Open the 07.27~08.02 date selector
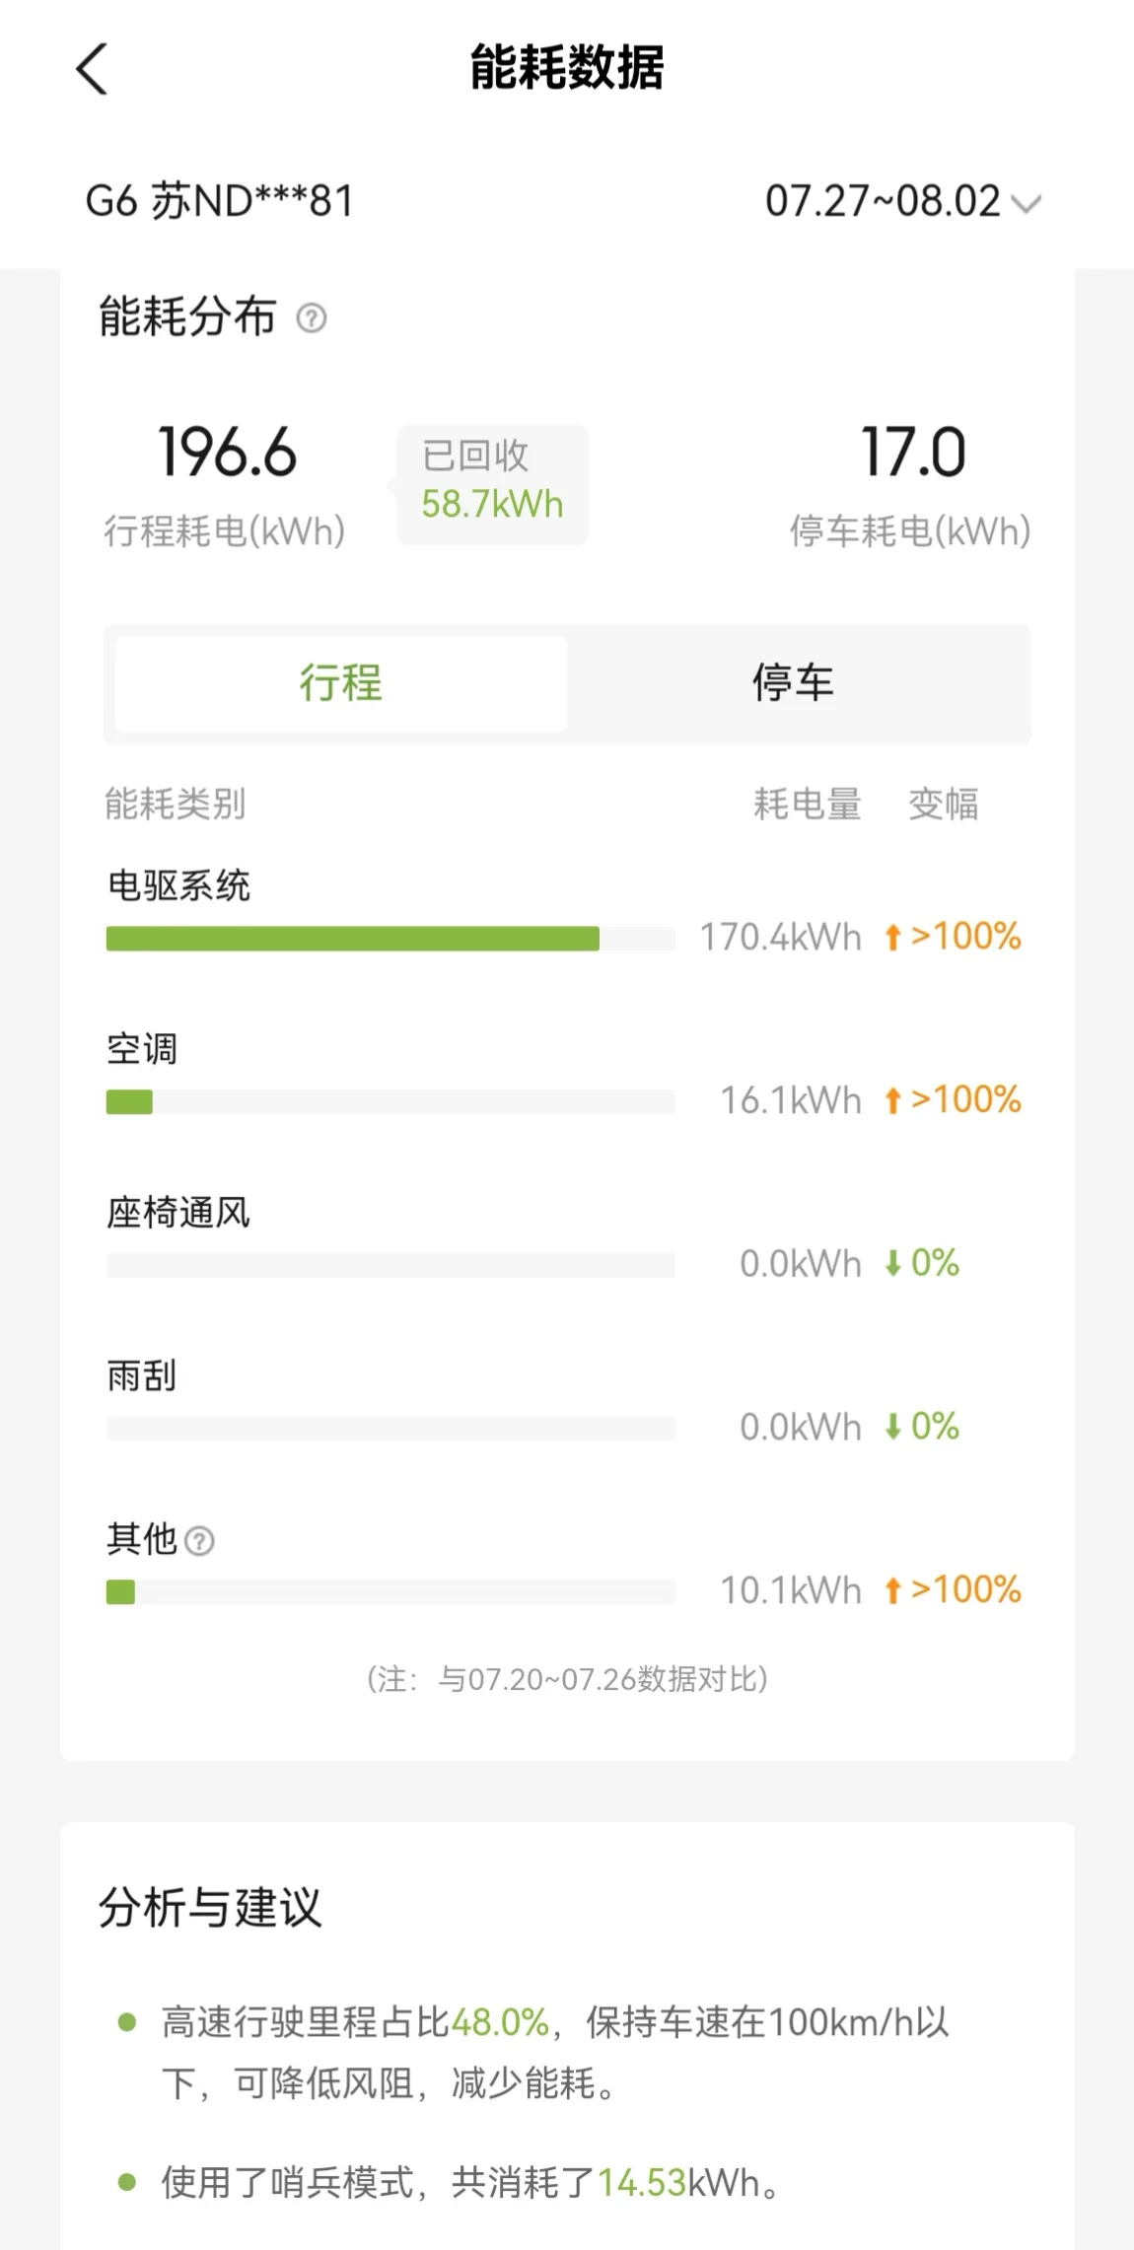 pyautogui.click(x=903, y=201)
